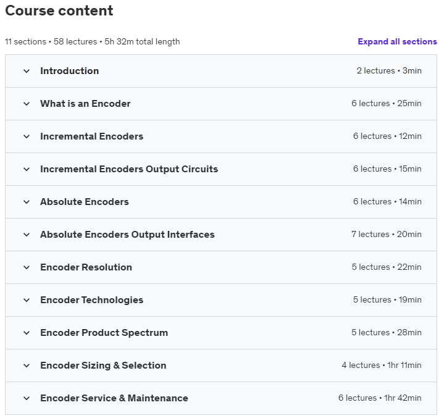Click the Encoder Resolution section title
Screen dimensions: 439x418
pyautogui.click(x=86, y=267)
